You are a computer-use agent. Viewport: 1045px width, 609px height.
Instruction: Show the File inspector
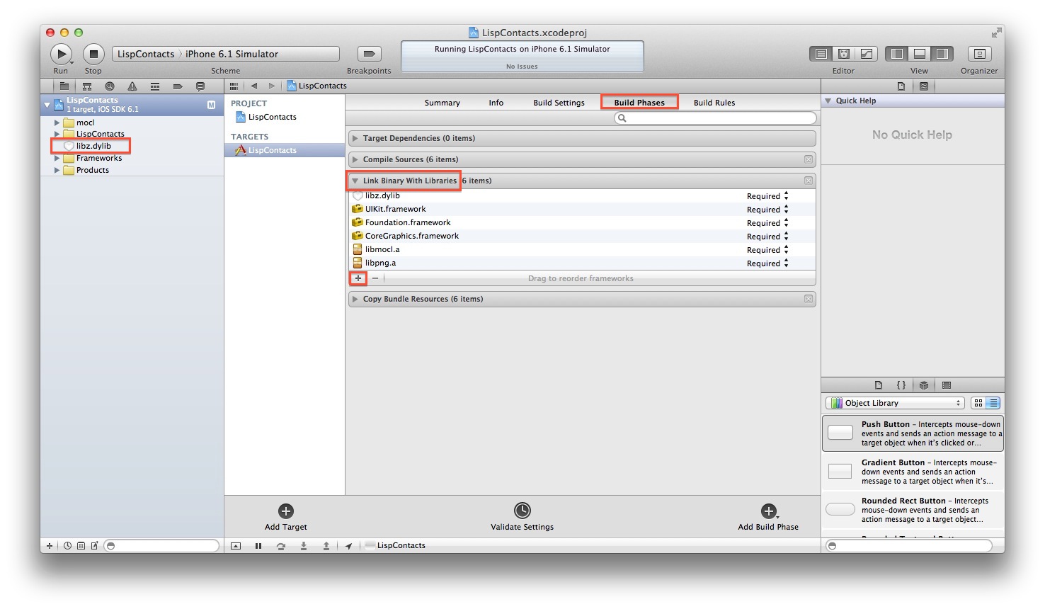pyautogui.click(x=901, y=86)
